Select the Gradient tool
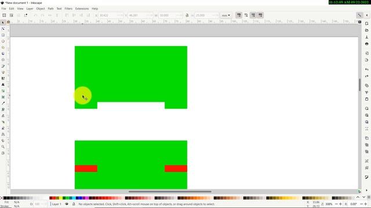This screenshot has width=371, height=208. [x=3, y=91]
